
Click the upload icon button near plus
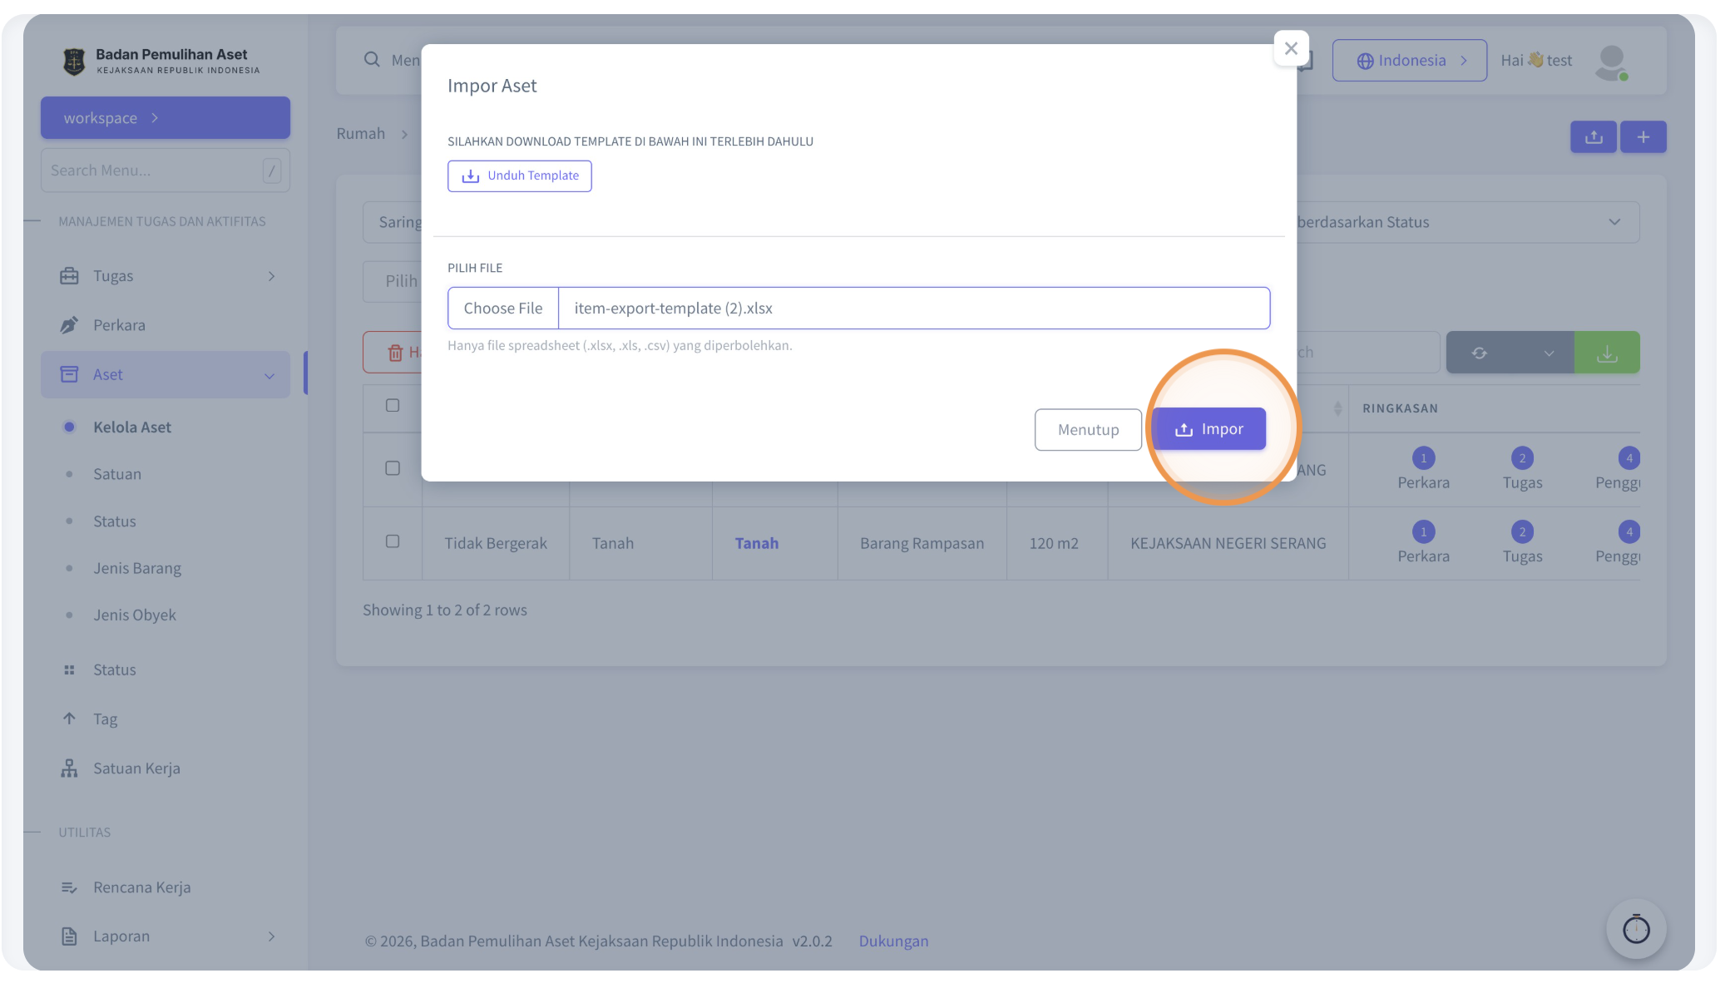pyautogui.click(x=1593, y=137)
